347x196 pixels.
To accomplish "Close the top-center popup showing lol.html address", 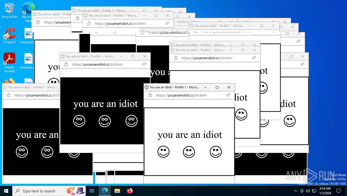I will tap(168, 16).
